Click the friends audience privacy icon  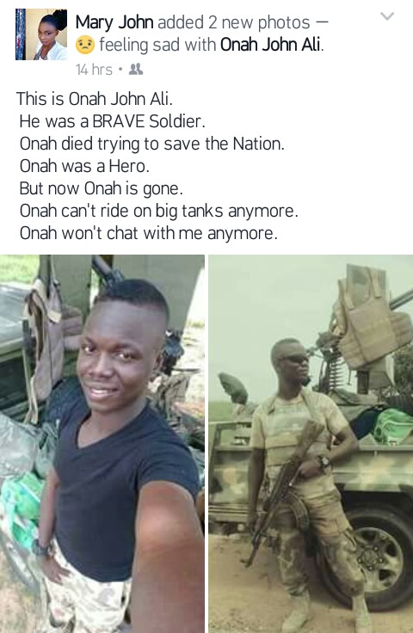(x=136, y=70)
